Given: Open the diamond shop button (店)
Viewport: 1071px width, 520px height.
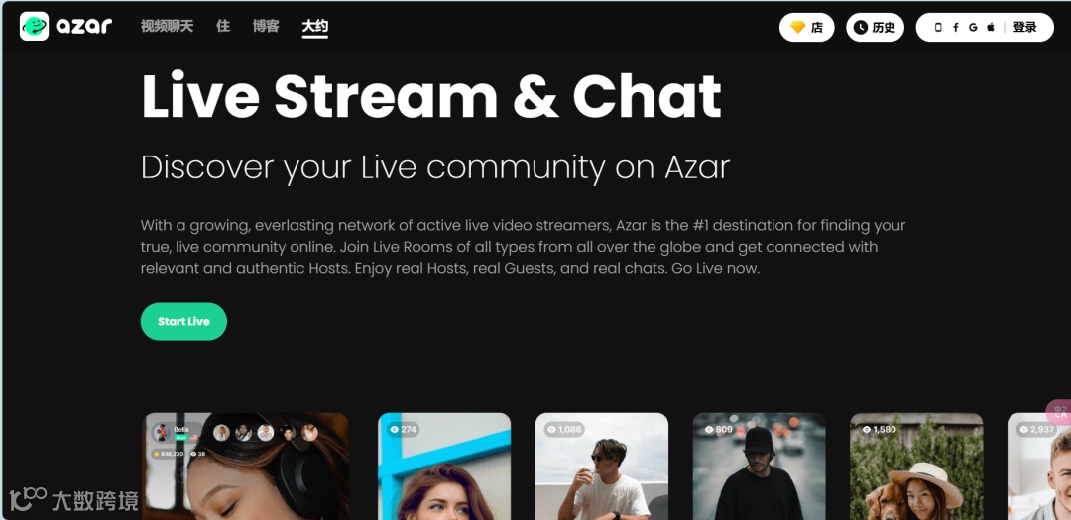Looking at the screenshot, I should [806, 28].
